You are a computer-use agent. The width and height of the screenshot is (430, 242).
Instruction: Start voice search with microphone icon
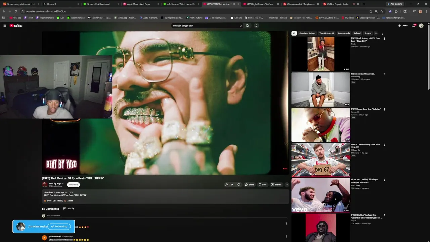point(256,26)
